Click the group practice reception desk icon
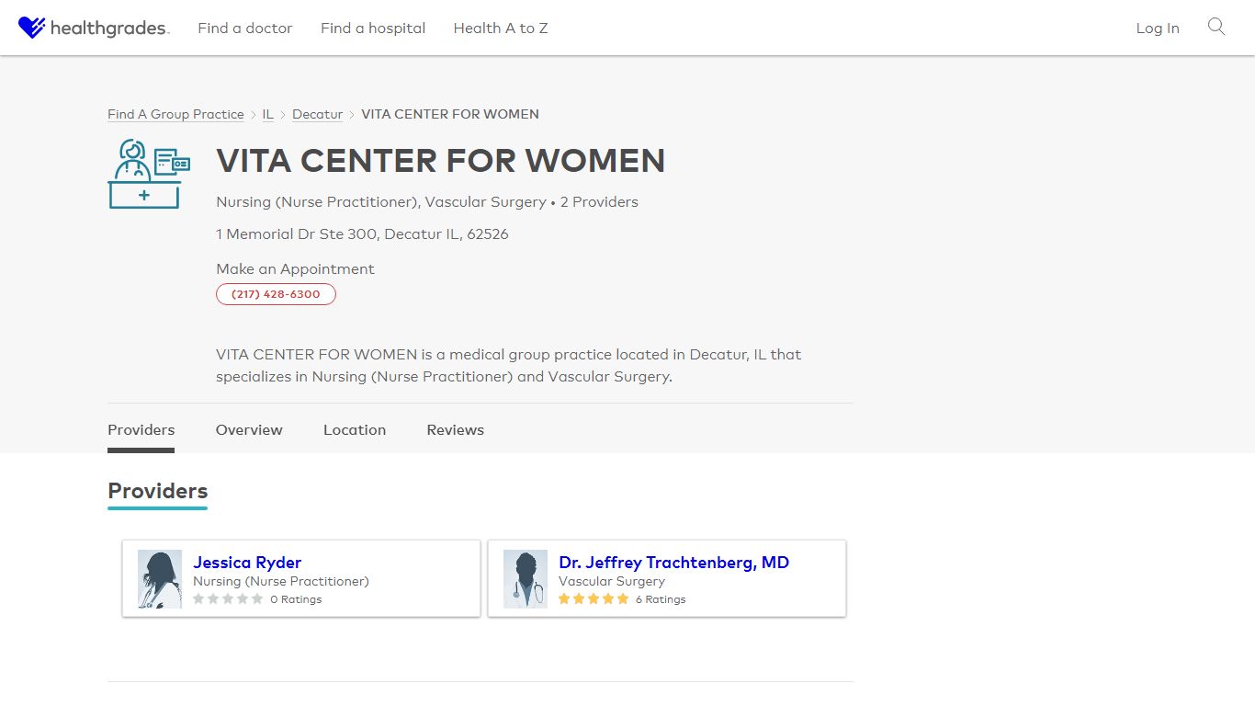This screenshot has width=1255, height=706. 149,174
